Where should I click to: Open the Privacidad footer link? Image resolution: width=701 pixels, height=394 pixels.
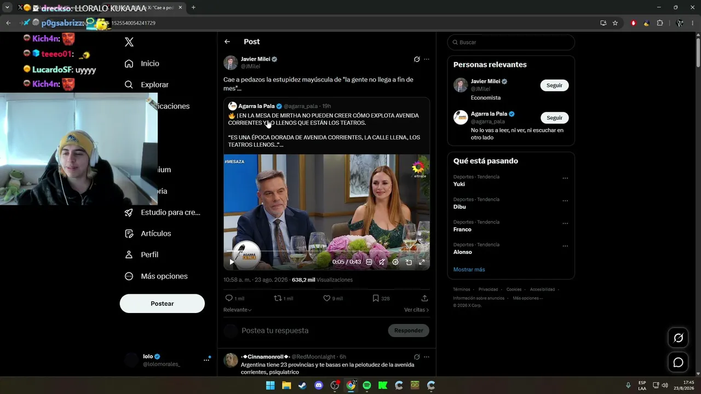(x=488, y=289)
